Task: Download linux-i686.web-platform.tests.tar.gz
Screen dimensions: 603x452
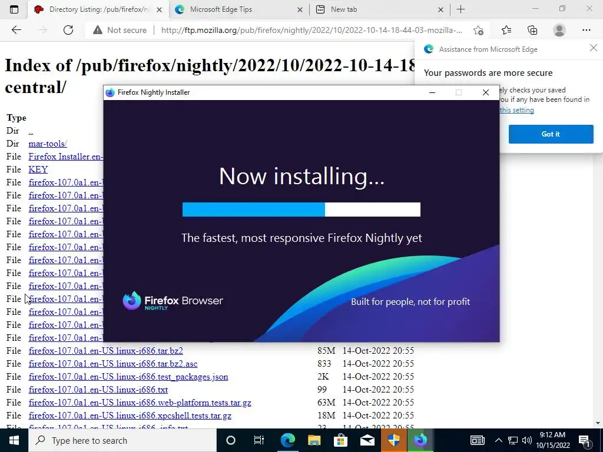Action: (140, 403)
